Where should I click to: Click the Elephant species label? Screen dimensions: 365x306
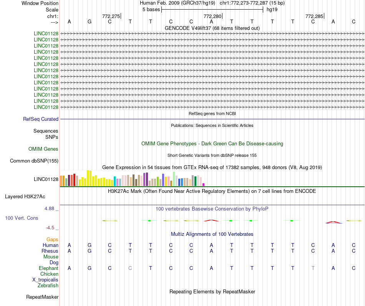[x=48, y=268]
